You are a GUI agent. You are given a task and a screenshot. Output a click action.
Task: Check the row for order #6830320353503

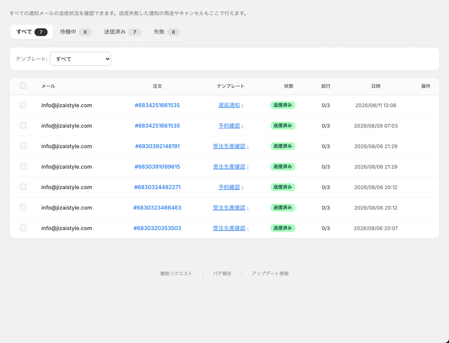click(23, 228)
